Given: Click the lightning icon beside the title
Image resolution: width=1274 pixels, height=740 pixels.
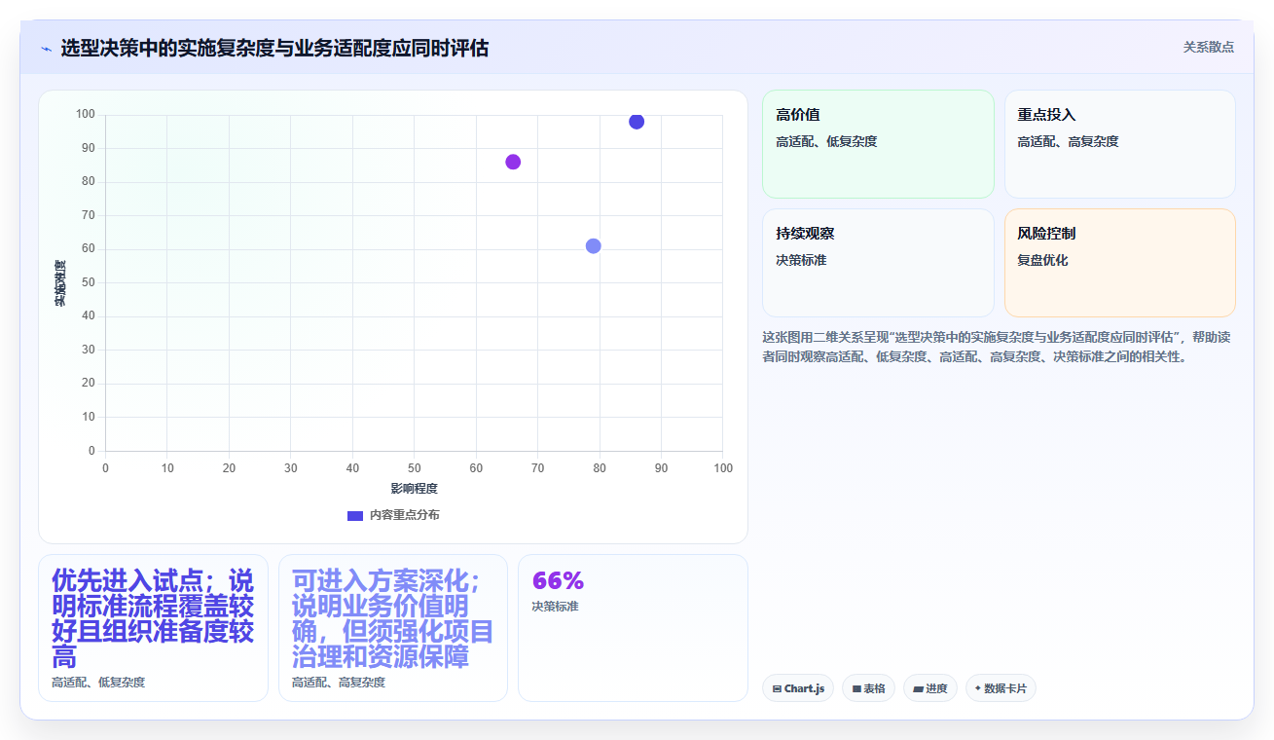Looking at the screenshot, I should pos(46,48).
